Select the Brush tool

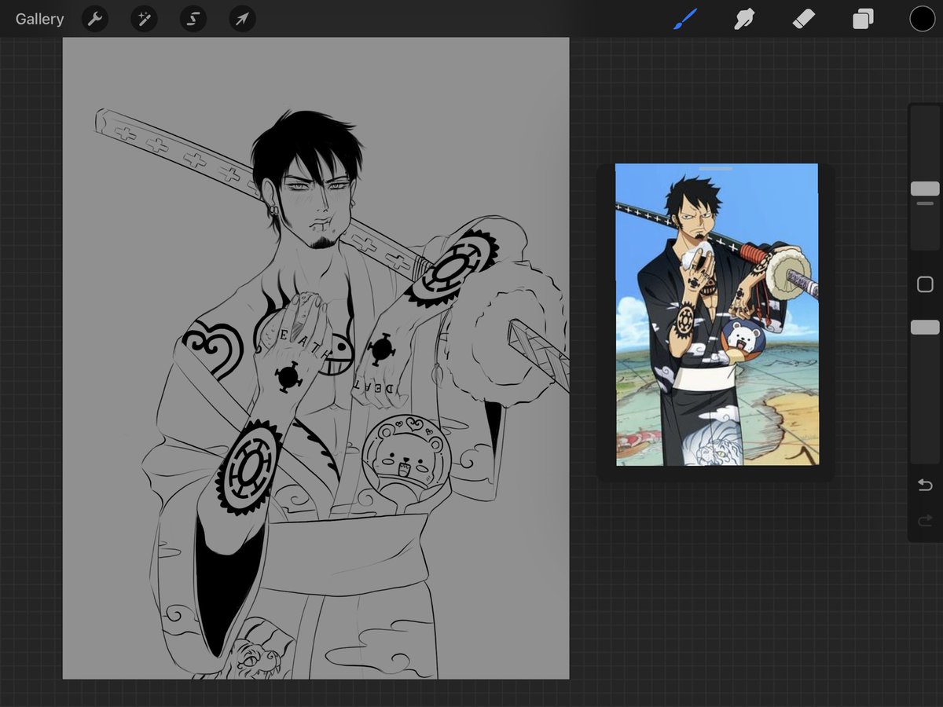[685, 19]
